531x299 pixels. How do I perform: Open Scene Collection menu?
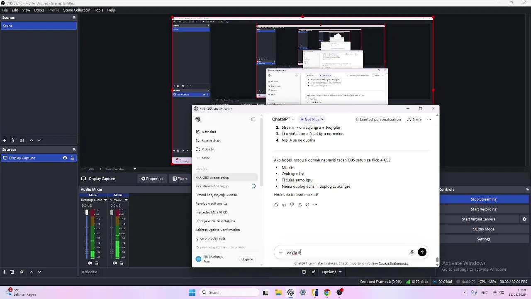pos(76,10)
